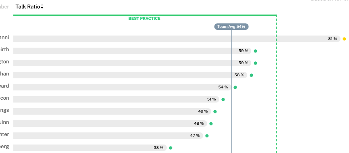Select the 51 % talk ratio bar

pyautogui.click(x=116, y=99)
